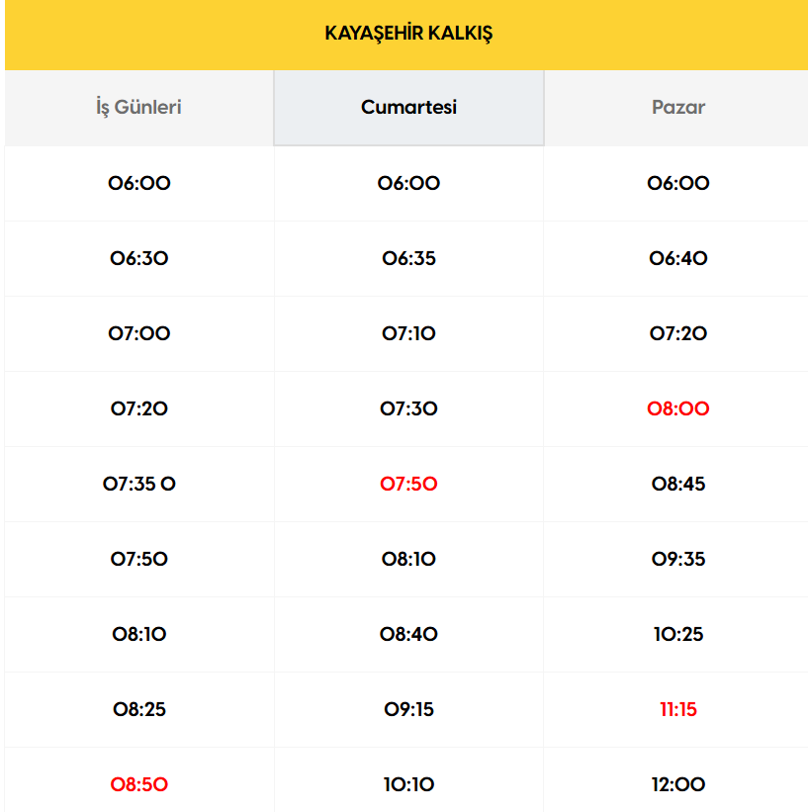Select the 07:35 weekday departure cell
808x812 pixels.
[139, 485]
